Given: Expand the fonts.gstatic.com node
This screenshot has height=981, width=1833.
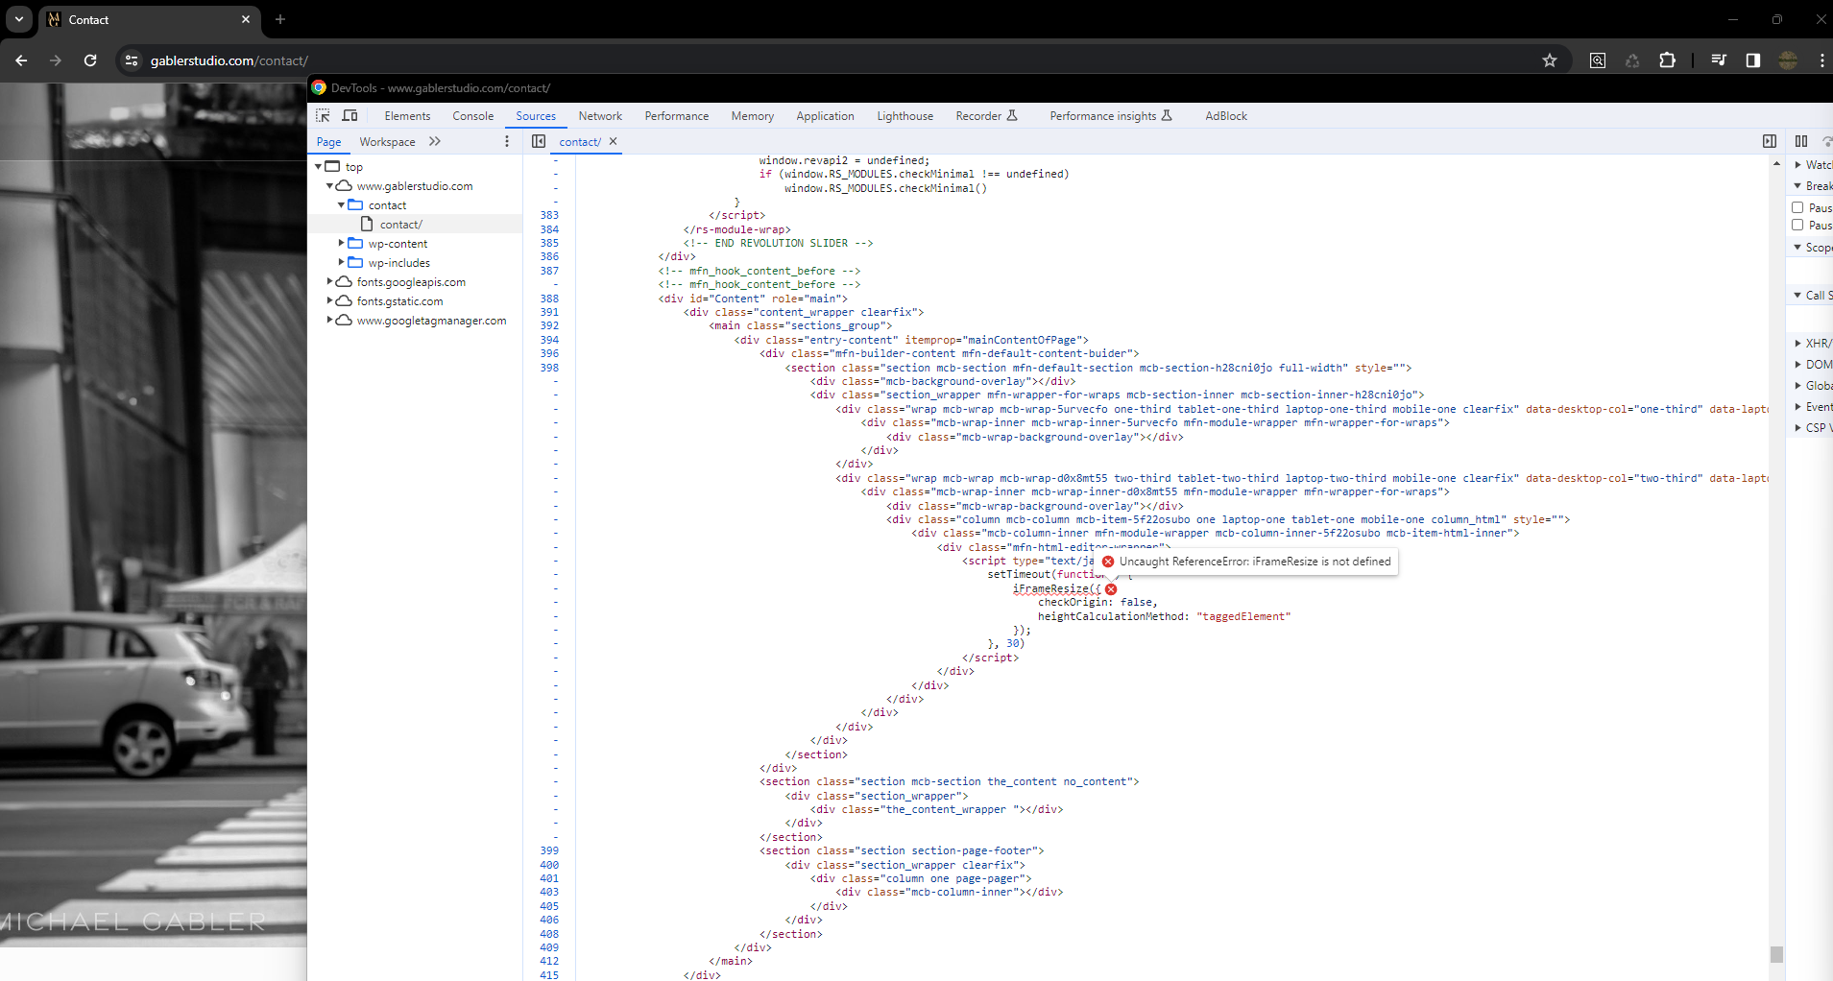Looking at the screenshot, I should pos(329,300).
